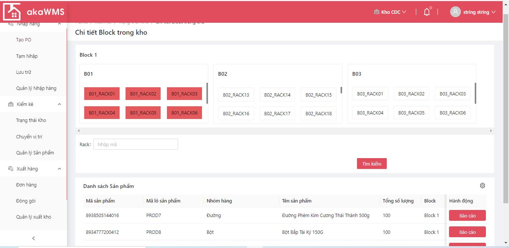
Task: Click the akaWMS house logo icon
Action: click(x=12, y=12)
